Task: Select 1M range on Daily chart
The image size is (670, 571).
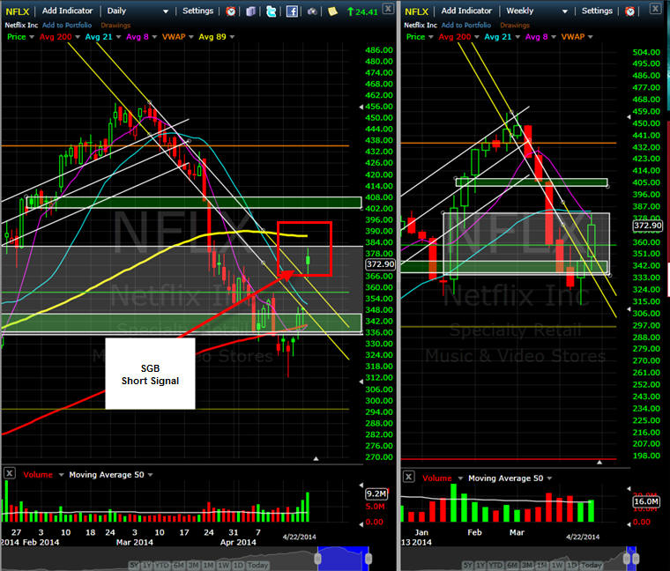Action: pyautogui.click(x=208, y=565)
